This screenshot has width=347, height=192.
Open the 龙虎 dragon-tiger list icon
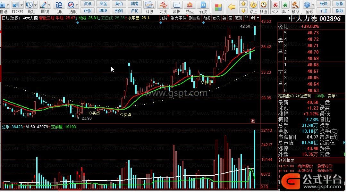click(163, 4)
